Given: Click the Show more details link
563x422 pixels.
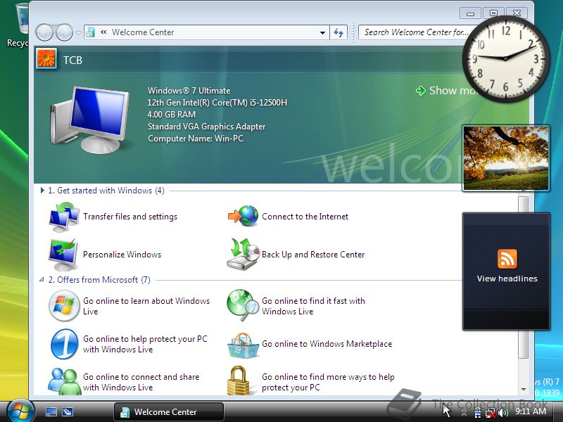Looking at the screenshot, I should (x=445, y=91).
